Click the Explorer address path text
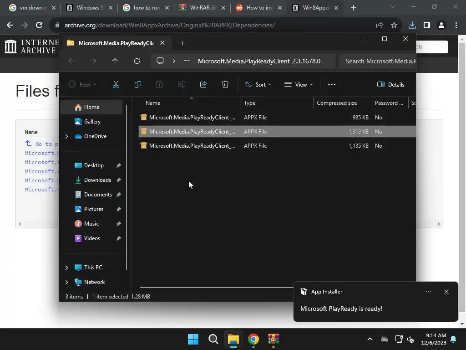This screenshot has height=350, width=466. click(x=260, y=61)
